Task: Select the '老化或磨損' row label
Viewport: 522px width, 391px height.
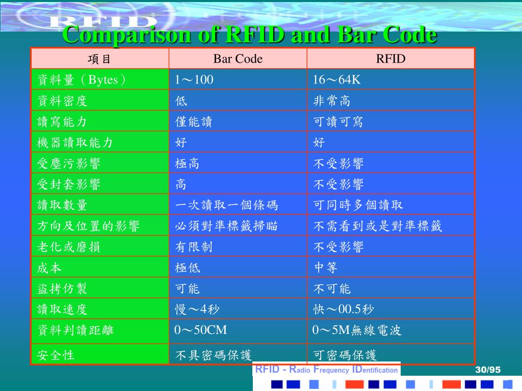Action: (100, 247)
